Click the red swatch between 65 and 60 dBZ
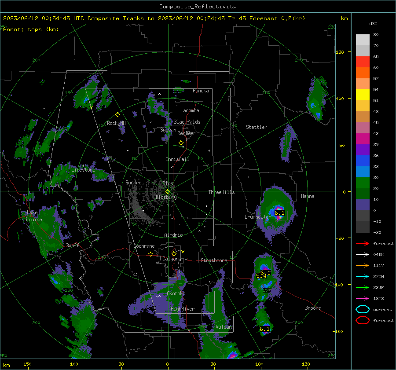The height and width of the screenshot is (370, 396). tap(363, 62)
